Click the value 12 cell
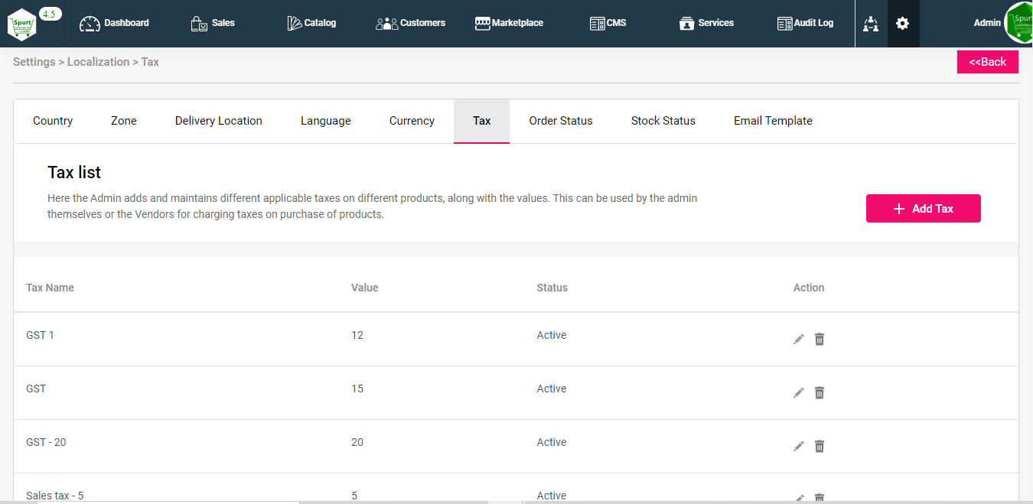Image resolution: width=1033 pixels, height=504 pixels. pos(357,335)
